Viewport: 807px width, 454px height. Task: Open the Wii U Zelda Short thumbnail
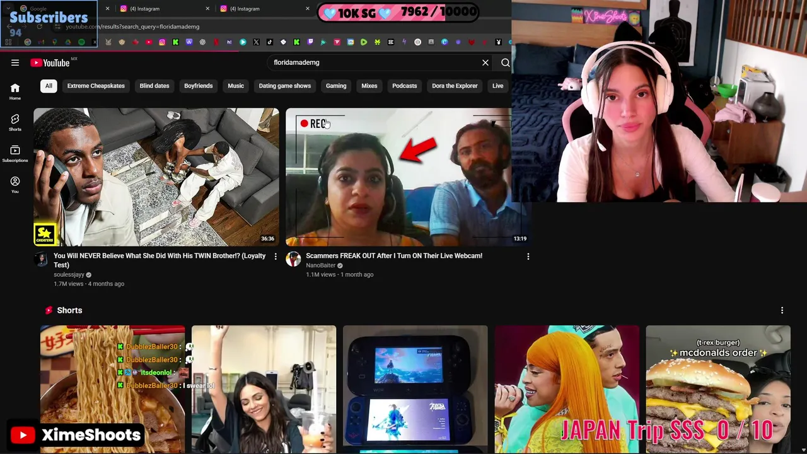[415, 388]
